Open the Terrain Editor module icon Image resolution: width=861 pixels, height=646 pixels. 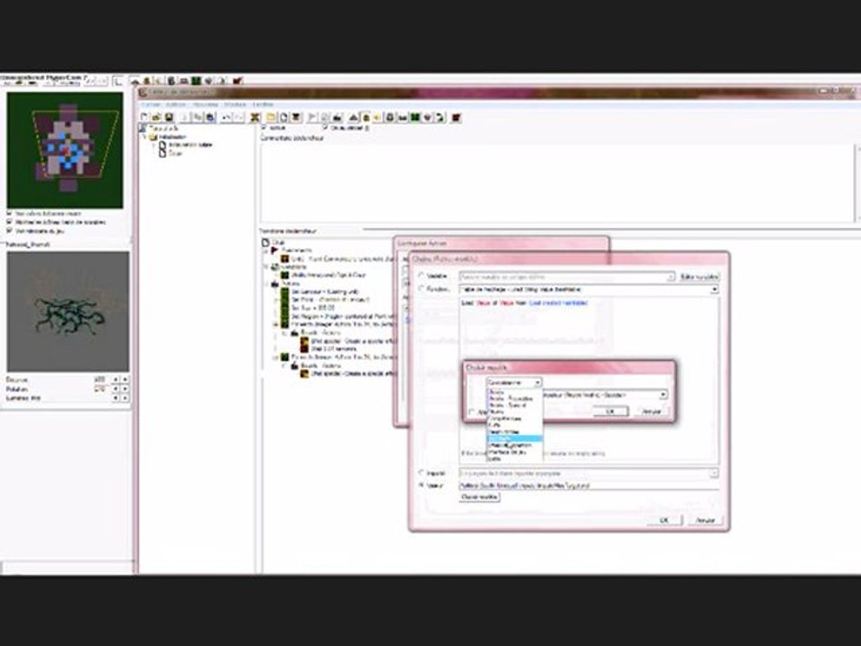click(x=352, y=117)
